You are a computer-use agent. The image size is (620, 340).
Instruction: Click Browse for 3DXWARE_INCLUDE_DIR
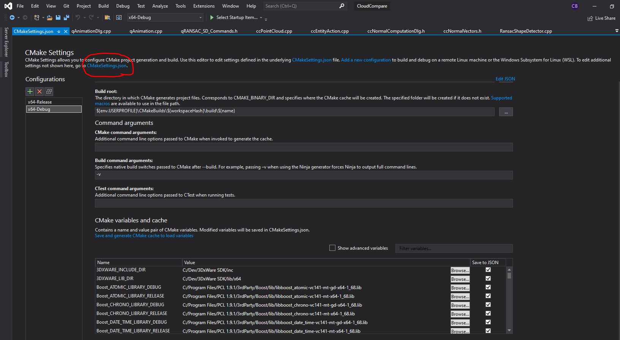tap(460, 270)
